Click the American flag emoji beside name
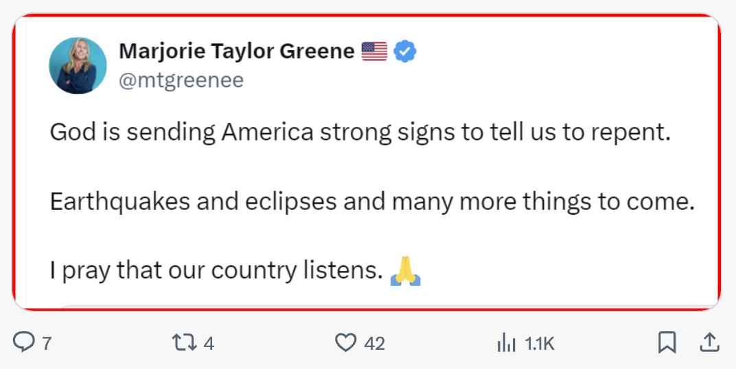Screen dimensions: 736x369 pos(375,51)
